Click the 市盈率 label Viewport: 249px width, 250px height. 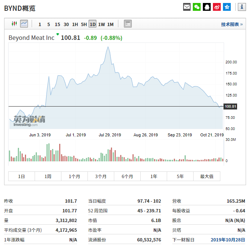(x=95, y=230)
